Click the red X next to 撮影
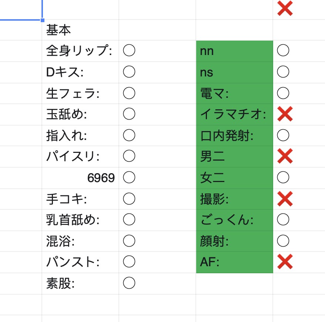This screenshot has height=322, width=325. tap(285, 199)
